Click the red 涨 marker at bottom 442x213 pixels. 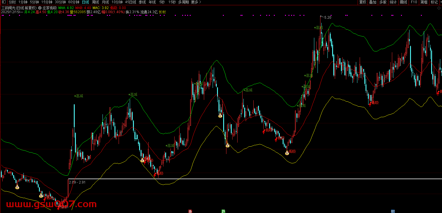(x=190, y=211)
